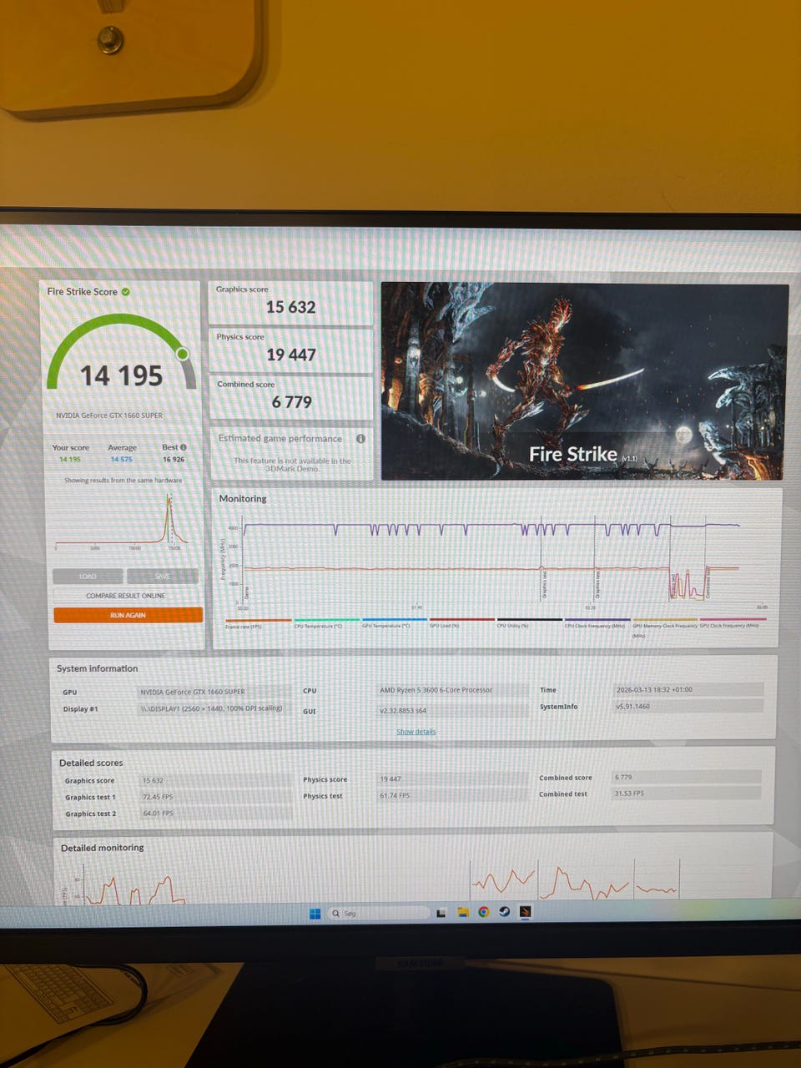Click the Fire Strike preview image

click(584, 381)
